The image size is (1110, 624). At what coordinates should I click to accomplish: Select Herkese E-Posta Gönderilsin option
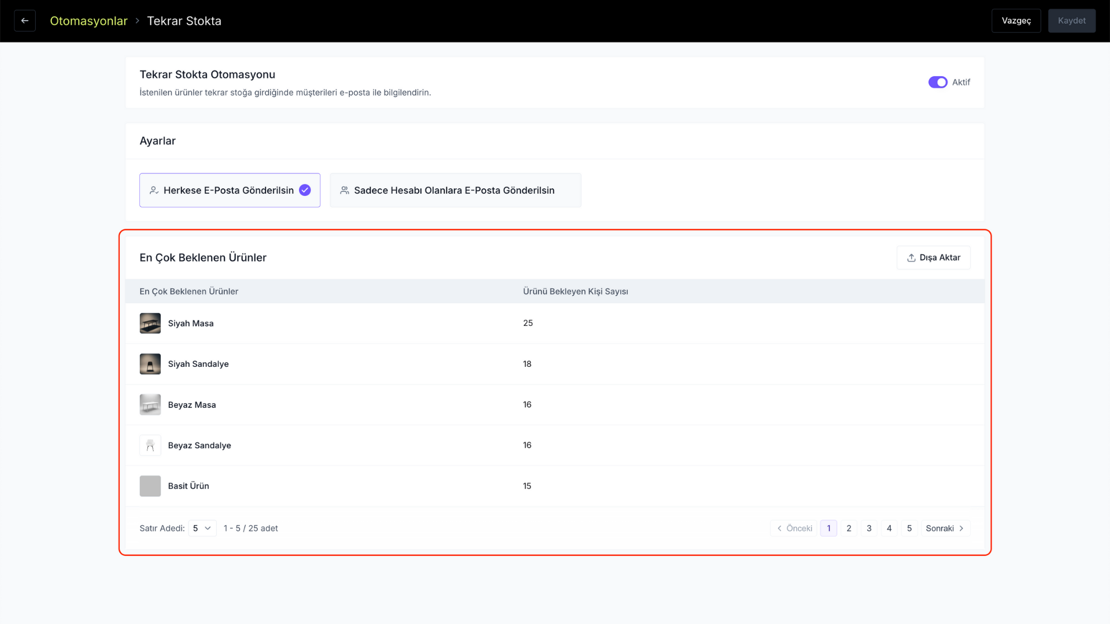click(230, 190)
